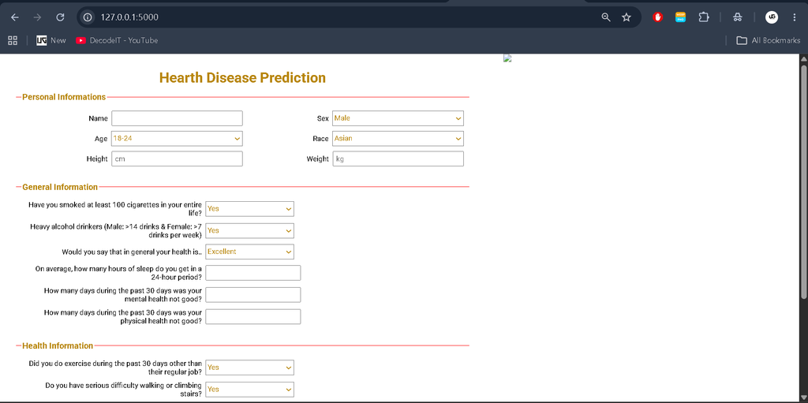Open the Race dropdown

398,139
